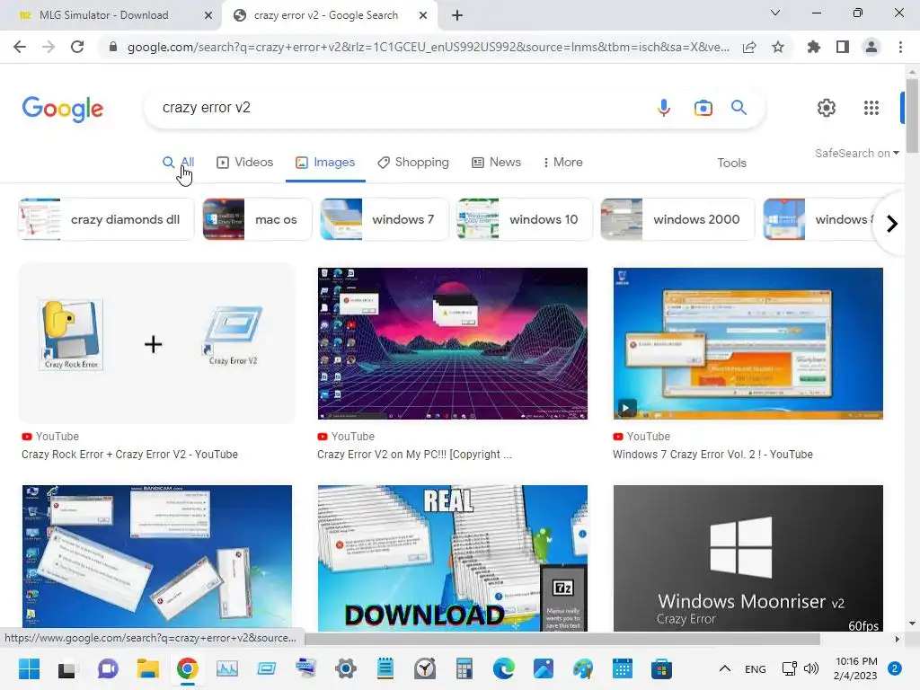Open File Explorer from taskbar
Screen dimensions: 920x690
(x=148, y=668)
